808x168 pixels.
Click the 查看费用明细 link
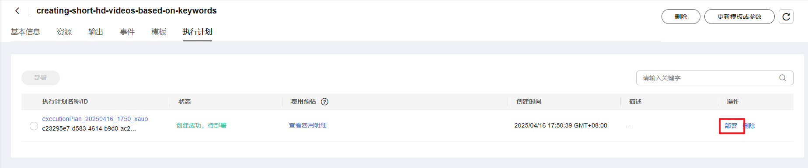[308, 125]
